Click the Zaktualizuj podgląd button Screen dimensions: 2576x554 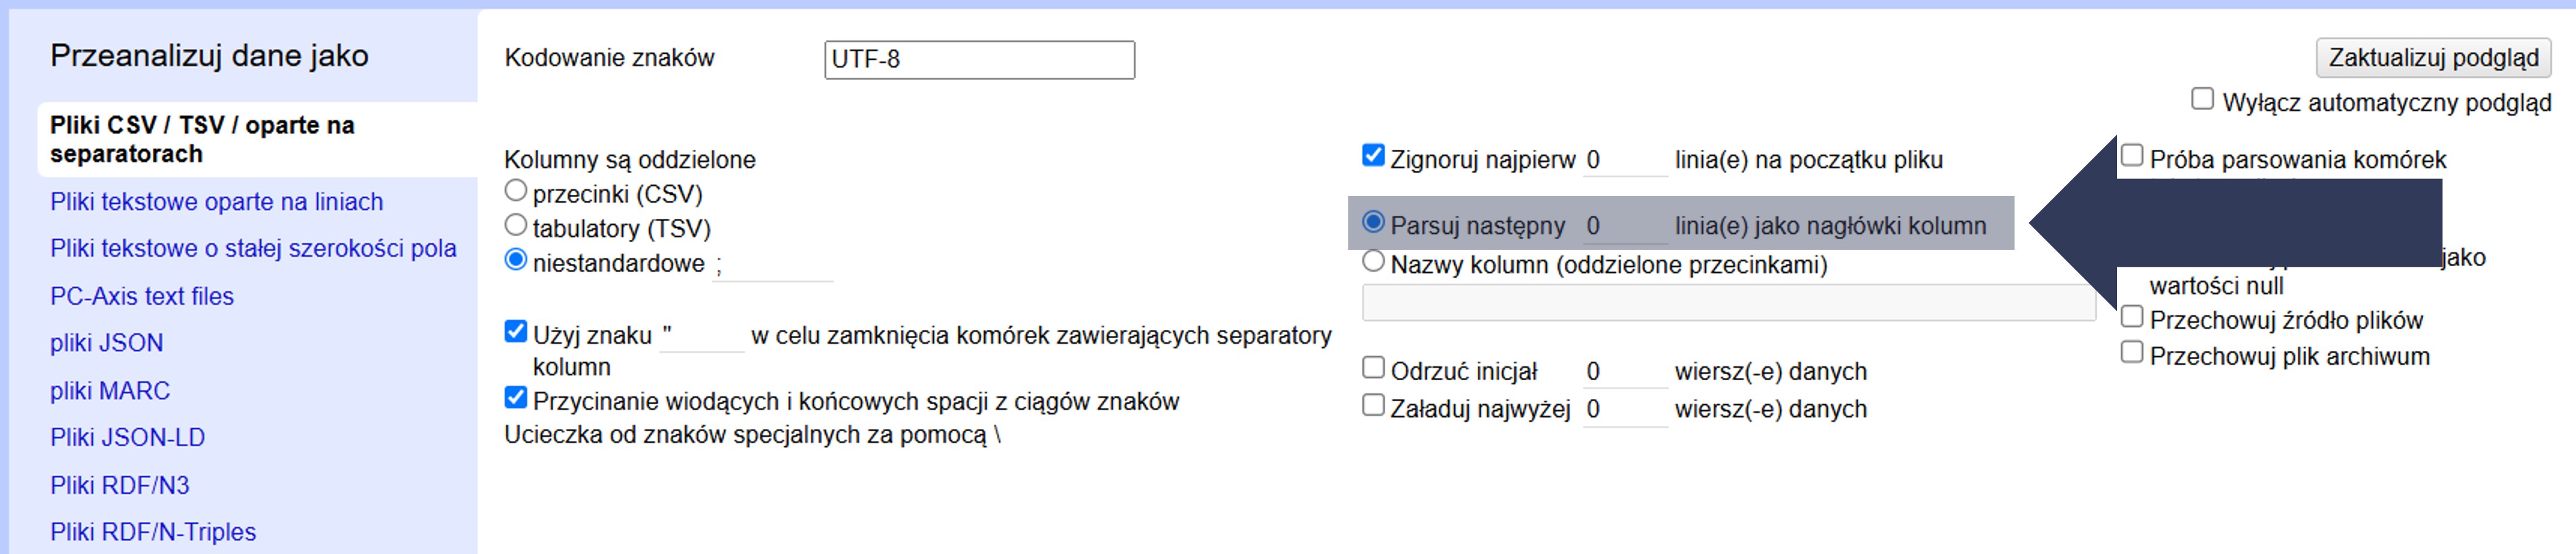(x=2432, y=58)
